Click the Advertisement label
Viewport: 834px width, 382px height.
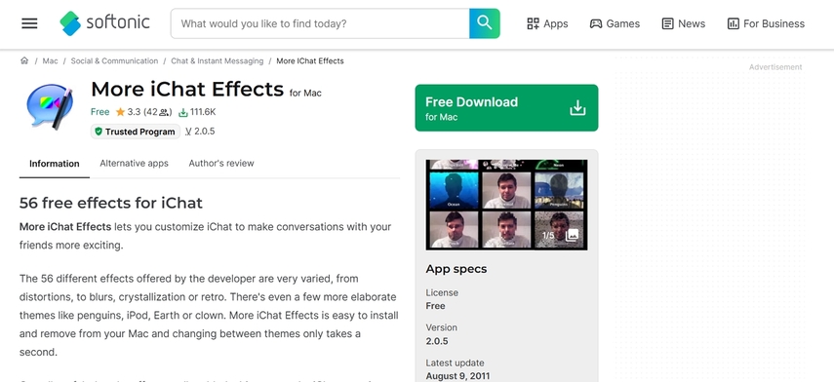[x=775, y=67]
